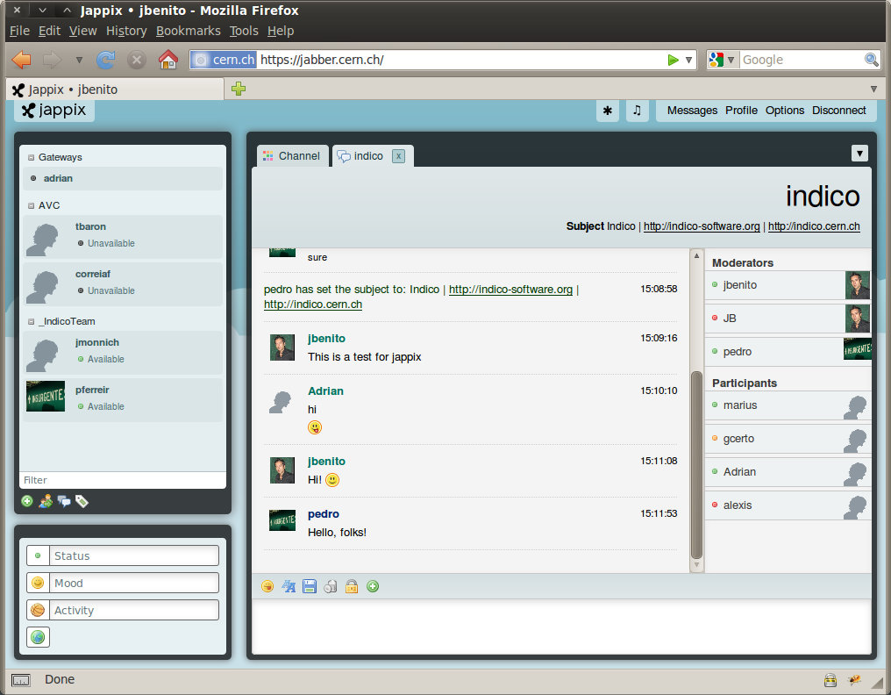Click the Google search field
This screenshot has height=695, width=891.
click(x=802, y=60)
